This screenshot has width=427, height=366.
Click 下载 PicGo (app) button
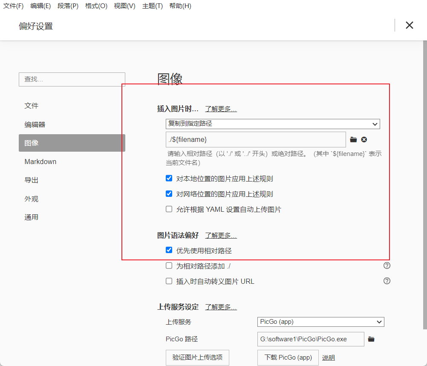pyautogui.click(x=288, y=357)
